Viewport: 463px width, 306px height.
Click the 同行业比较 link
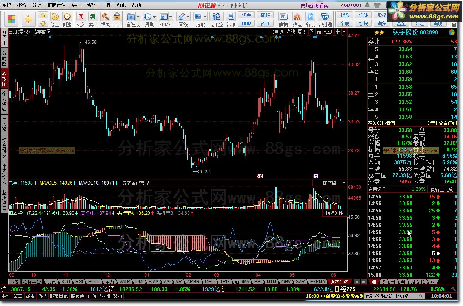(442, 189)
